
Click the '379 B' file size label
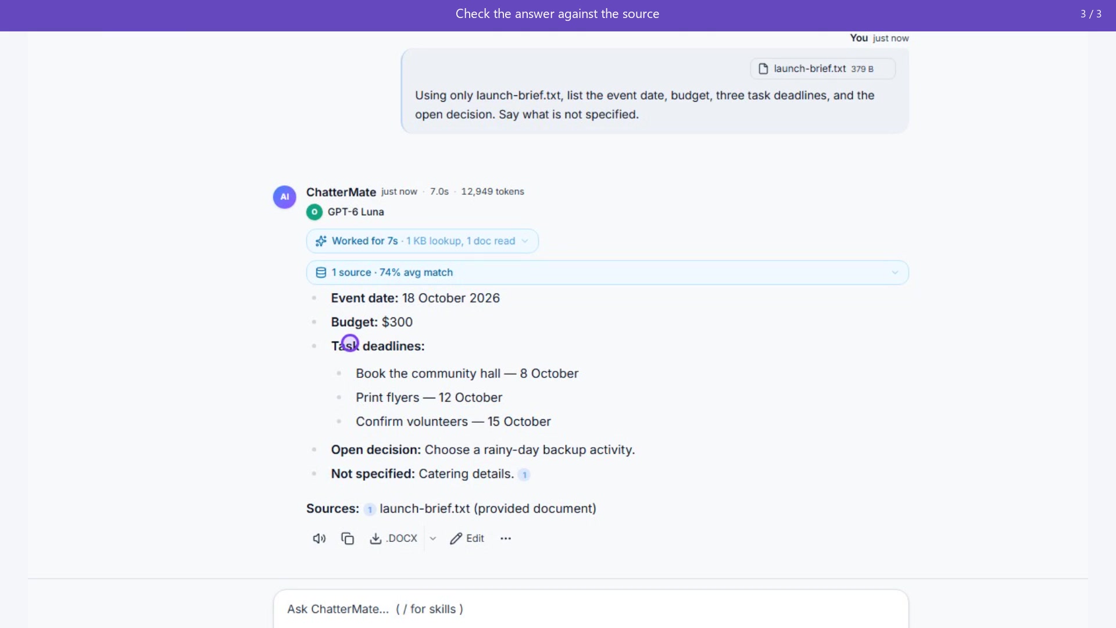(x=862, y=69)
